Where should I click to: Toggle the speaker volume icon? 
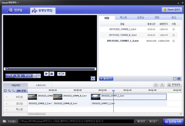point(93,78)
